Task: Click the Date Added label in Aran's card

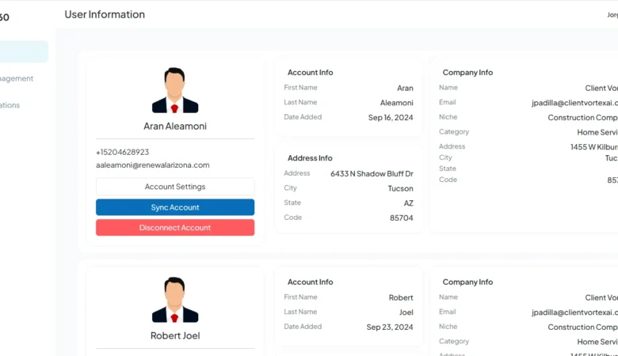Action: [x=303, y=117]
